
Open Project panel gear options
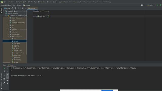(22, 8)
